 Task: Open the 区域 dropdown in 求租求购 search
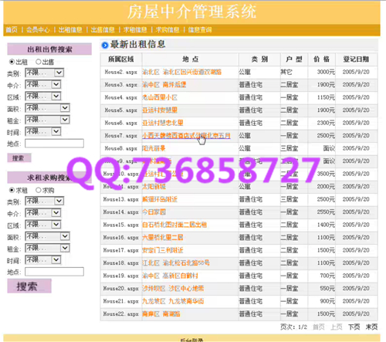(x=42, y=225)
